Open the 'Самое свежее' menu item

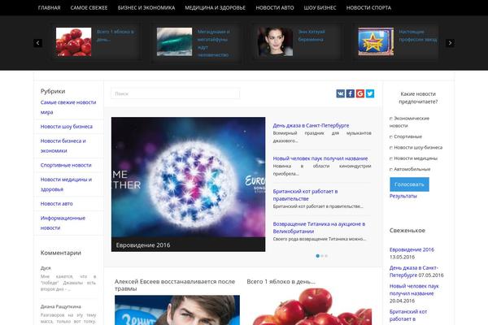(x=89, y=8)
